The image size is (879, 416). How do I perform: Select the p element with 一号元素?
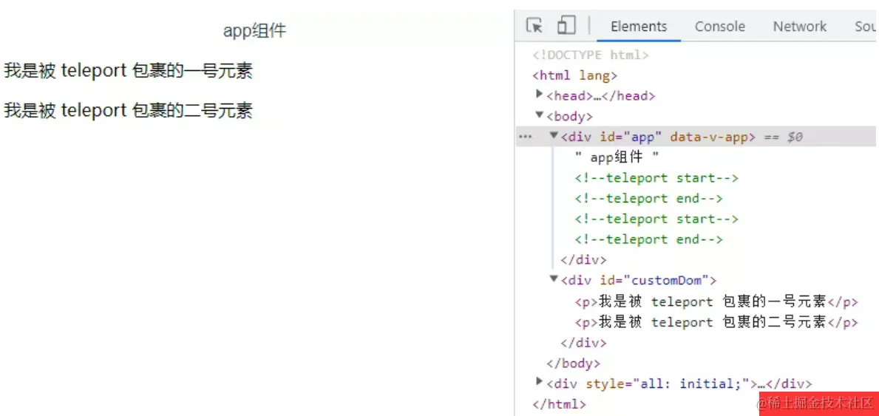(716, 302)
